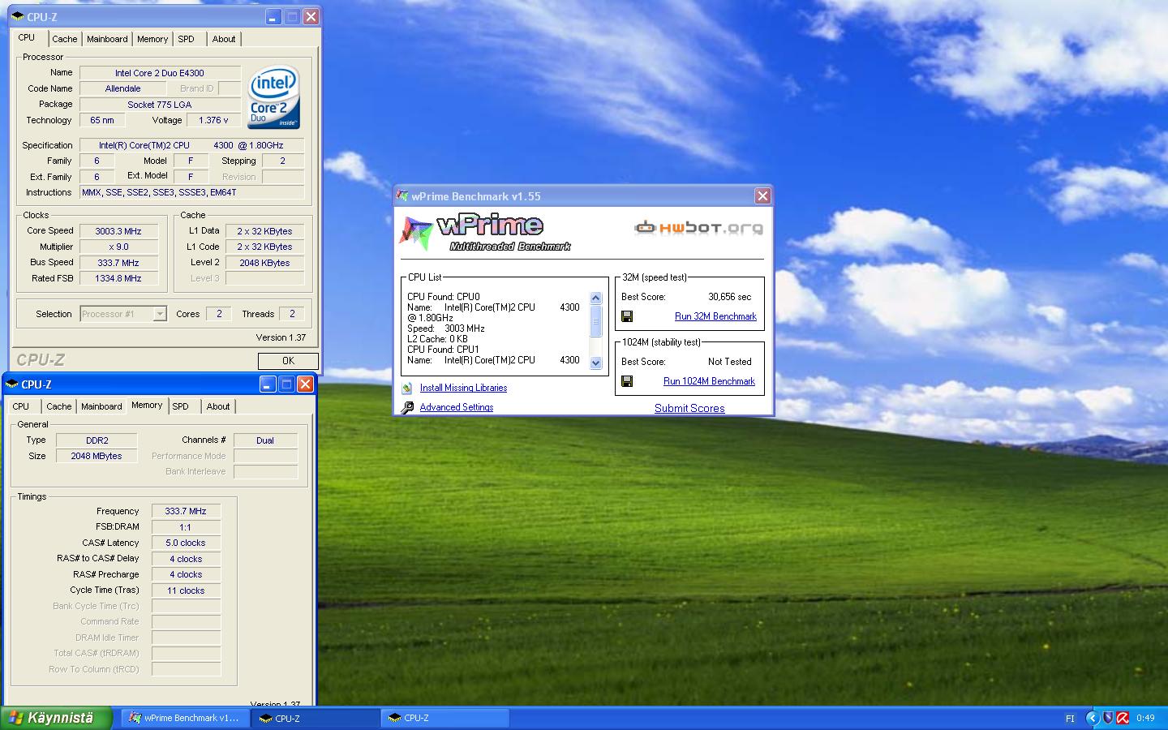Open the Install Missing Libraries link
1168x730 pixels.
(463, 388)
